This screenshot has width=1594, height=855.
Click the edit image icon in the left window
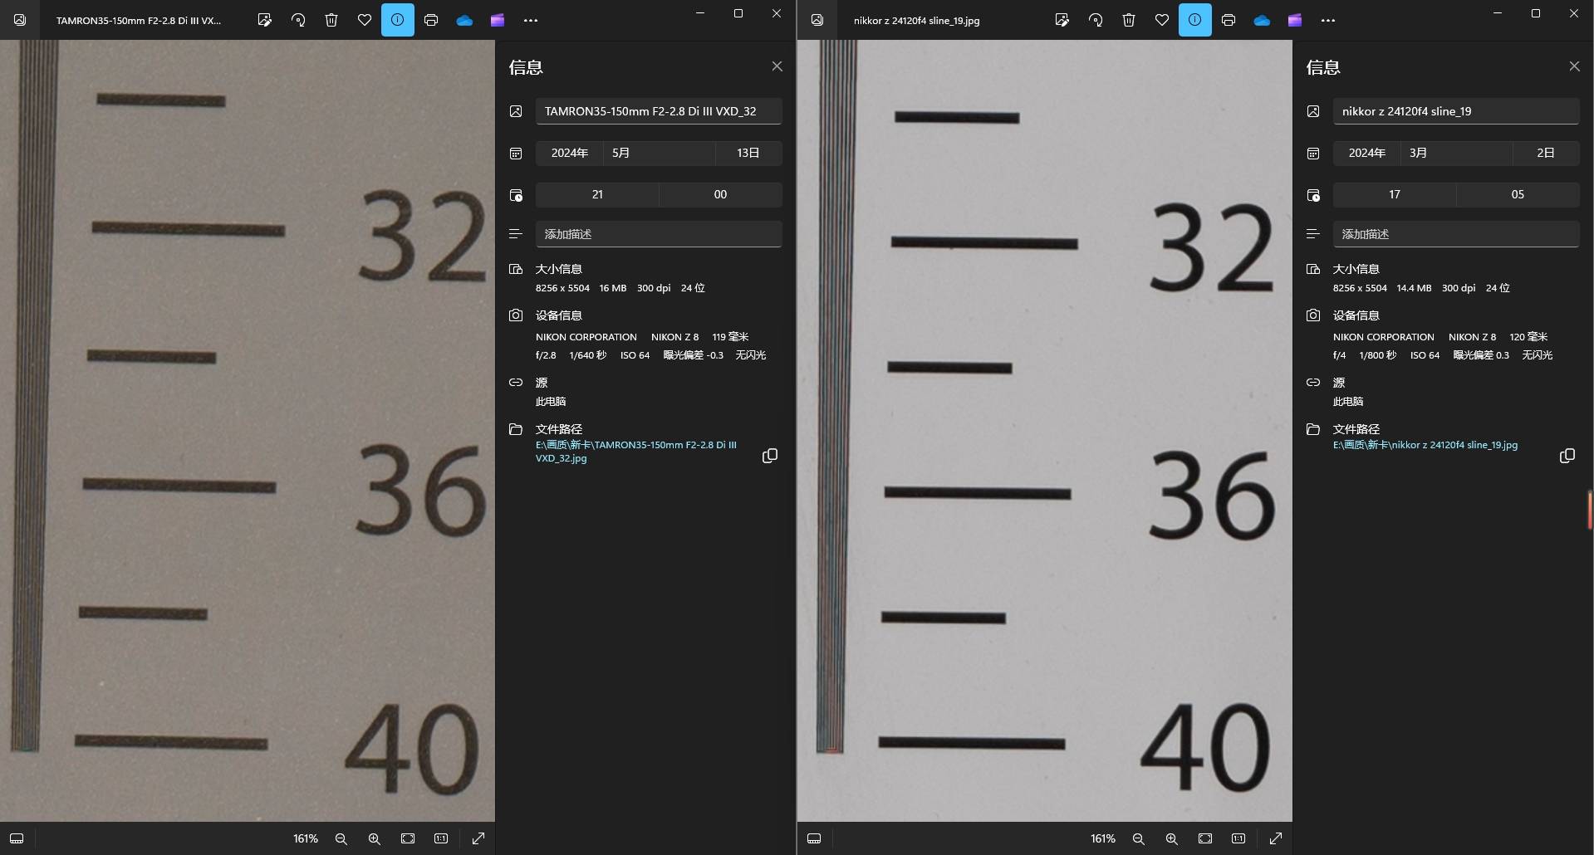[264, 20]
